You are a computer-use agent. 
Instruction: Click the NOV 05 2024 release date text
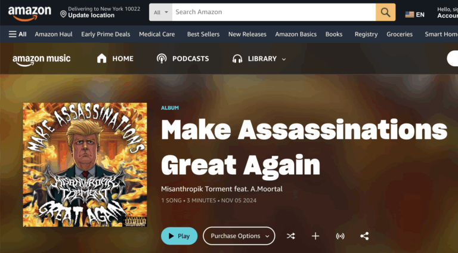(x=239, y=200)
